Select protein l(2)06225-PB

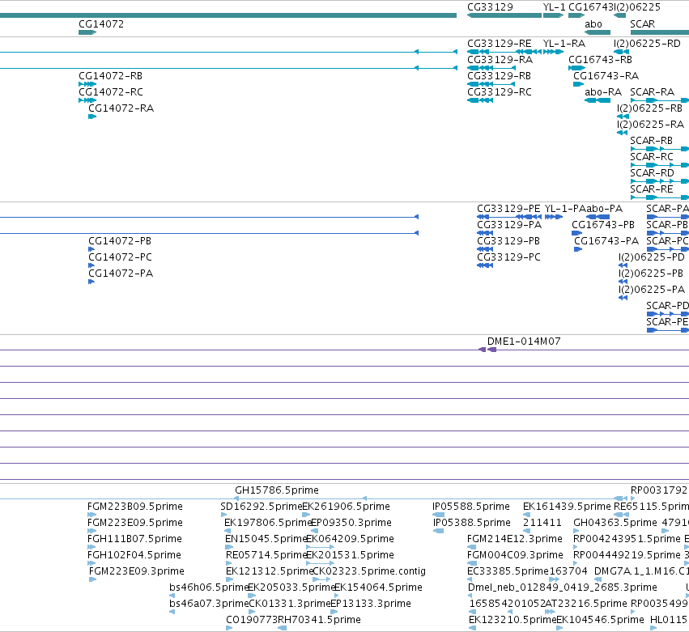click(623, 282)
